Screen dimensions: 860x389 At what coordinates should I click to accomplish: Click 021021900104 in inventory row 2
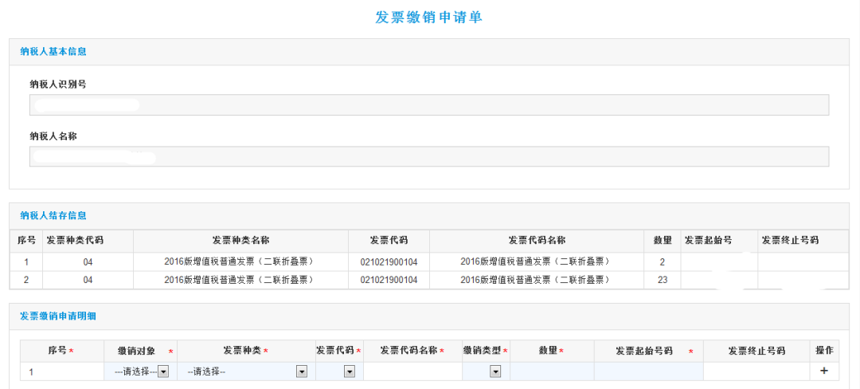click(x=389, y=280)
